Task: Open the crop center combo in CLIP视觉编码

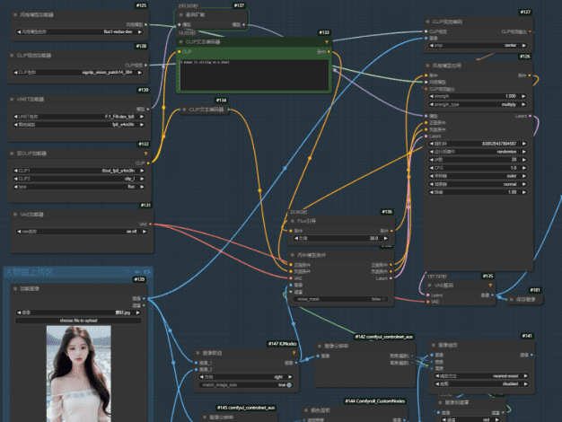Action: [478, 46]
